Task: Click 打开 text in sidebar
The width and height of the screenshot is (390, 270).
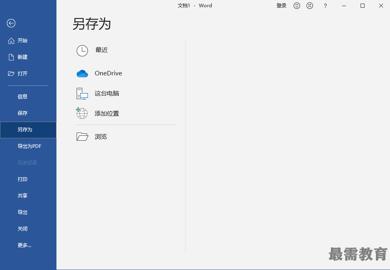Action: click(x=23, y=74)
